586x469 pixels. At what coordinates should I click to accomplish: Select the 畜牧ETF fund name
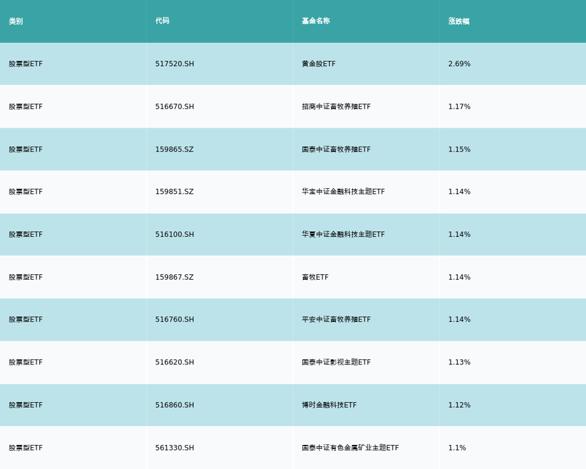point(315,277)
